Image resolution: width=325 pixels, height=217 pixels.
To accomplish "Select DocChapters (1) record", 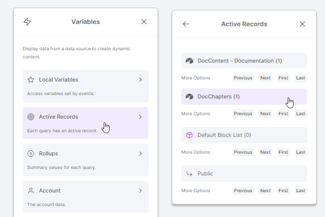I will pyautogui.click(x=244, y=96).
